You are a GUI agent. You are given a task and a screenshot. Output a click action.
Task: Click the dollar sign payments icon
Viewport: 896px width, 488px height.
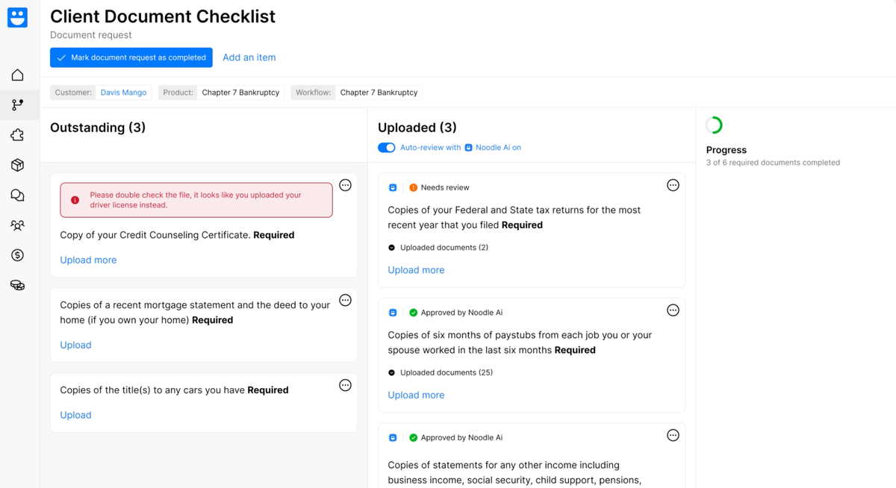pos(17,255)
